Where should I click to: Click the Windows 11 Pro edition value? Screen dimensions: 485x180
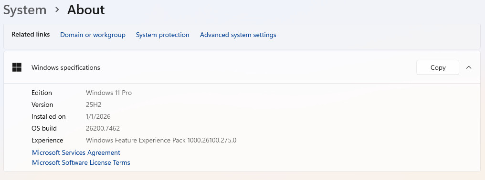pyautogui.click(x=109, y=93)
